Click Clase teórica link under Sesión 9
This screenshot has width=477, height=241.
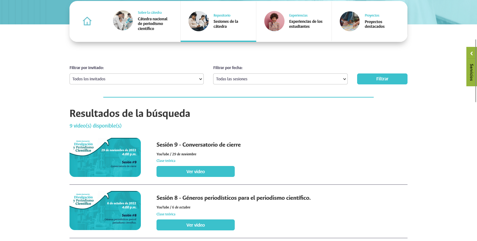point(166,161)
